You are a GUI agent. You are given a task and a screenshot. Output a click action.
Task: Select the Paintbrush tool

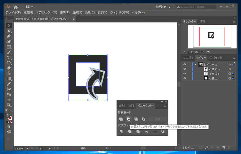9,52
